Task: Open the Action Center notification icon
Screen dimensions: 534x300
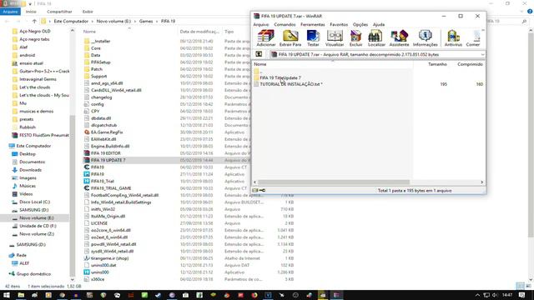Action: pos(521,295)
